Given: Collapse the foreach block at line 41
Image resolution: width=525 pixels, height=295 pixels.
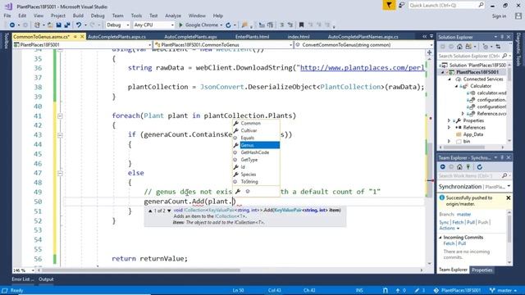Looking at the screenshot, I should click(60, 116).
